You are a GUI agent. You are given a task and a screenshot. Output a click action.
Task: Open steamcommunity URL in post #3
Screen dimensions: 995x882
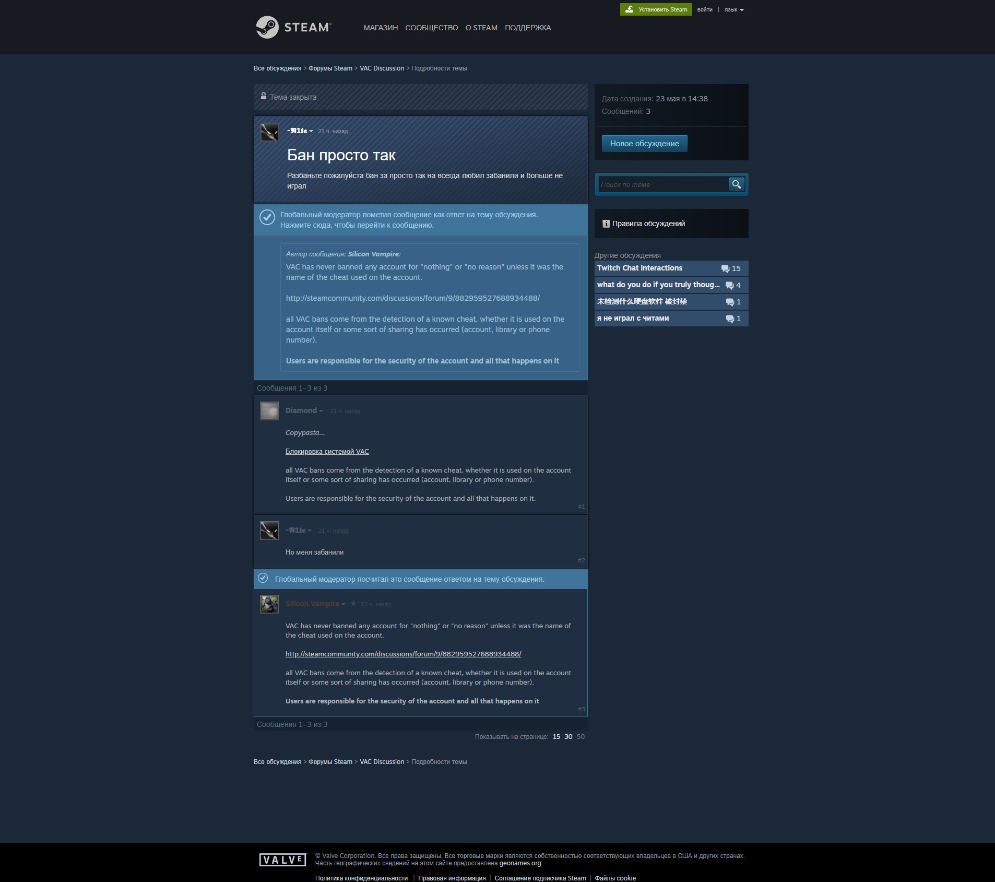click(x=404, y=654)
